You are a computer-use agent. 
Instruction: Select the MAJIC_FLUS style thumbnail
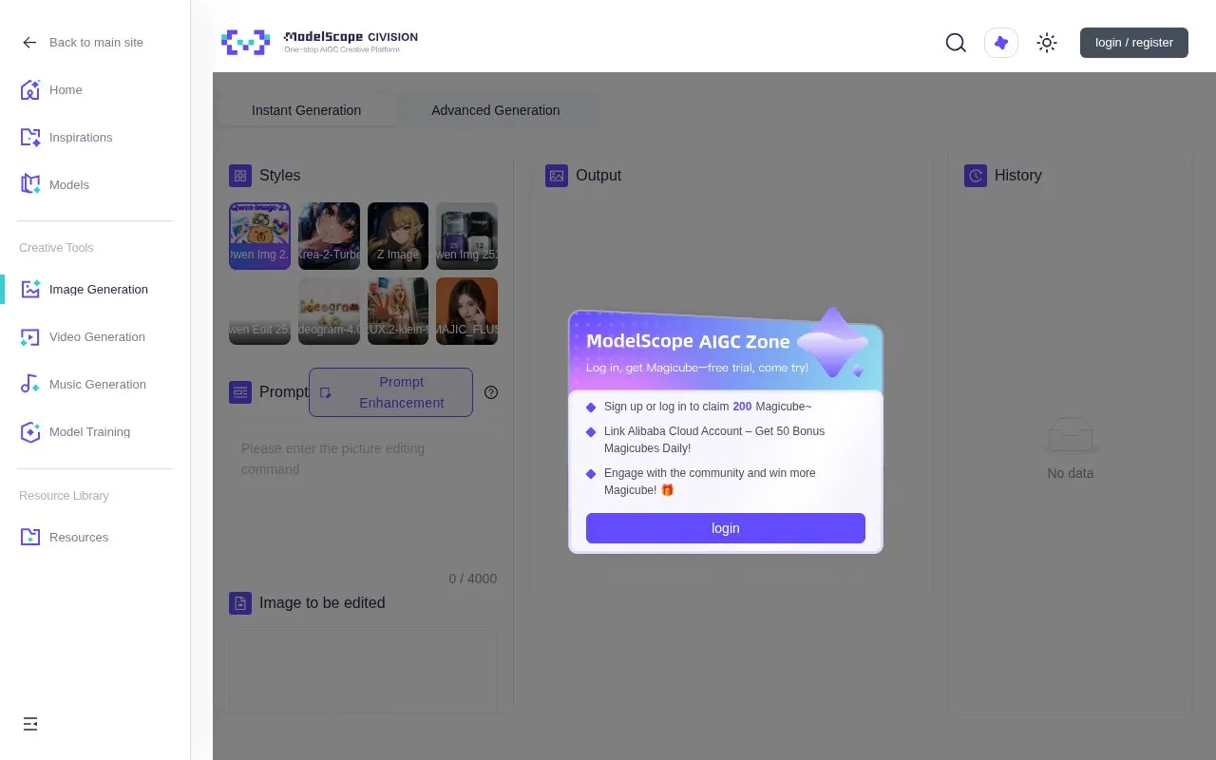[x=466, y=311]
